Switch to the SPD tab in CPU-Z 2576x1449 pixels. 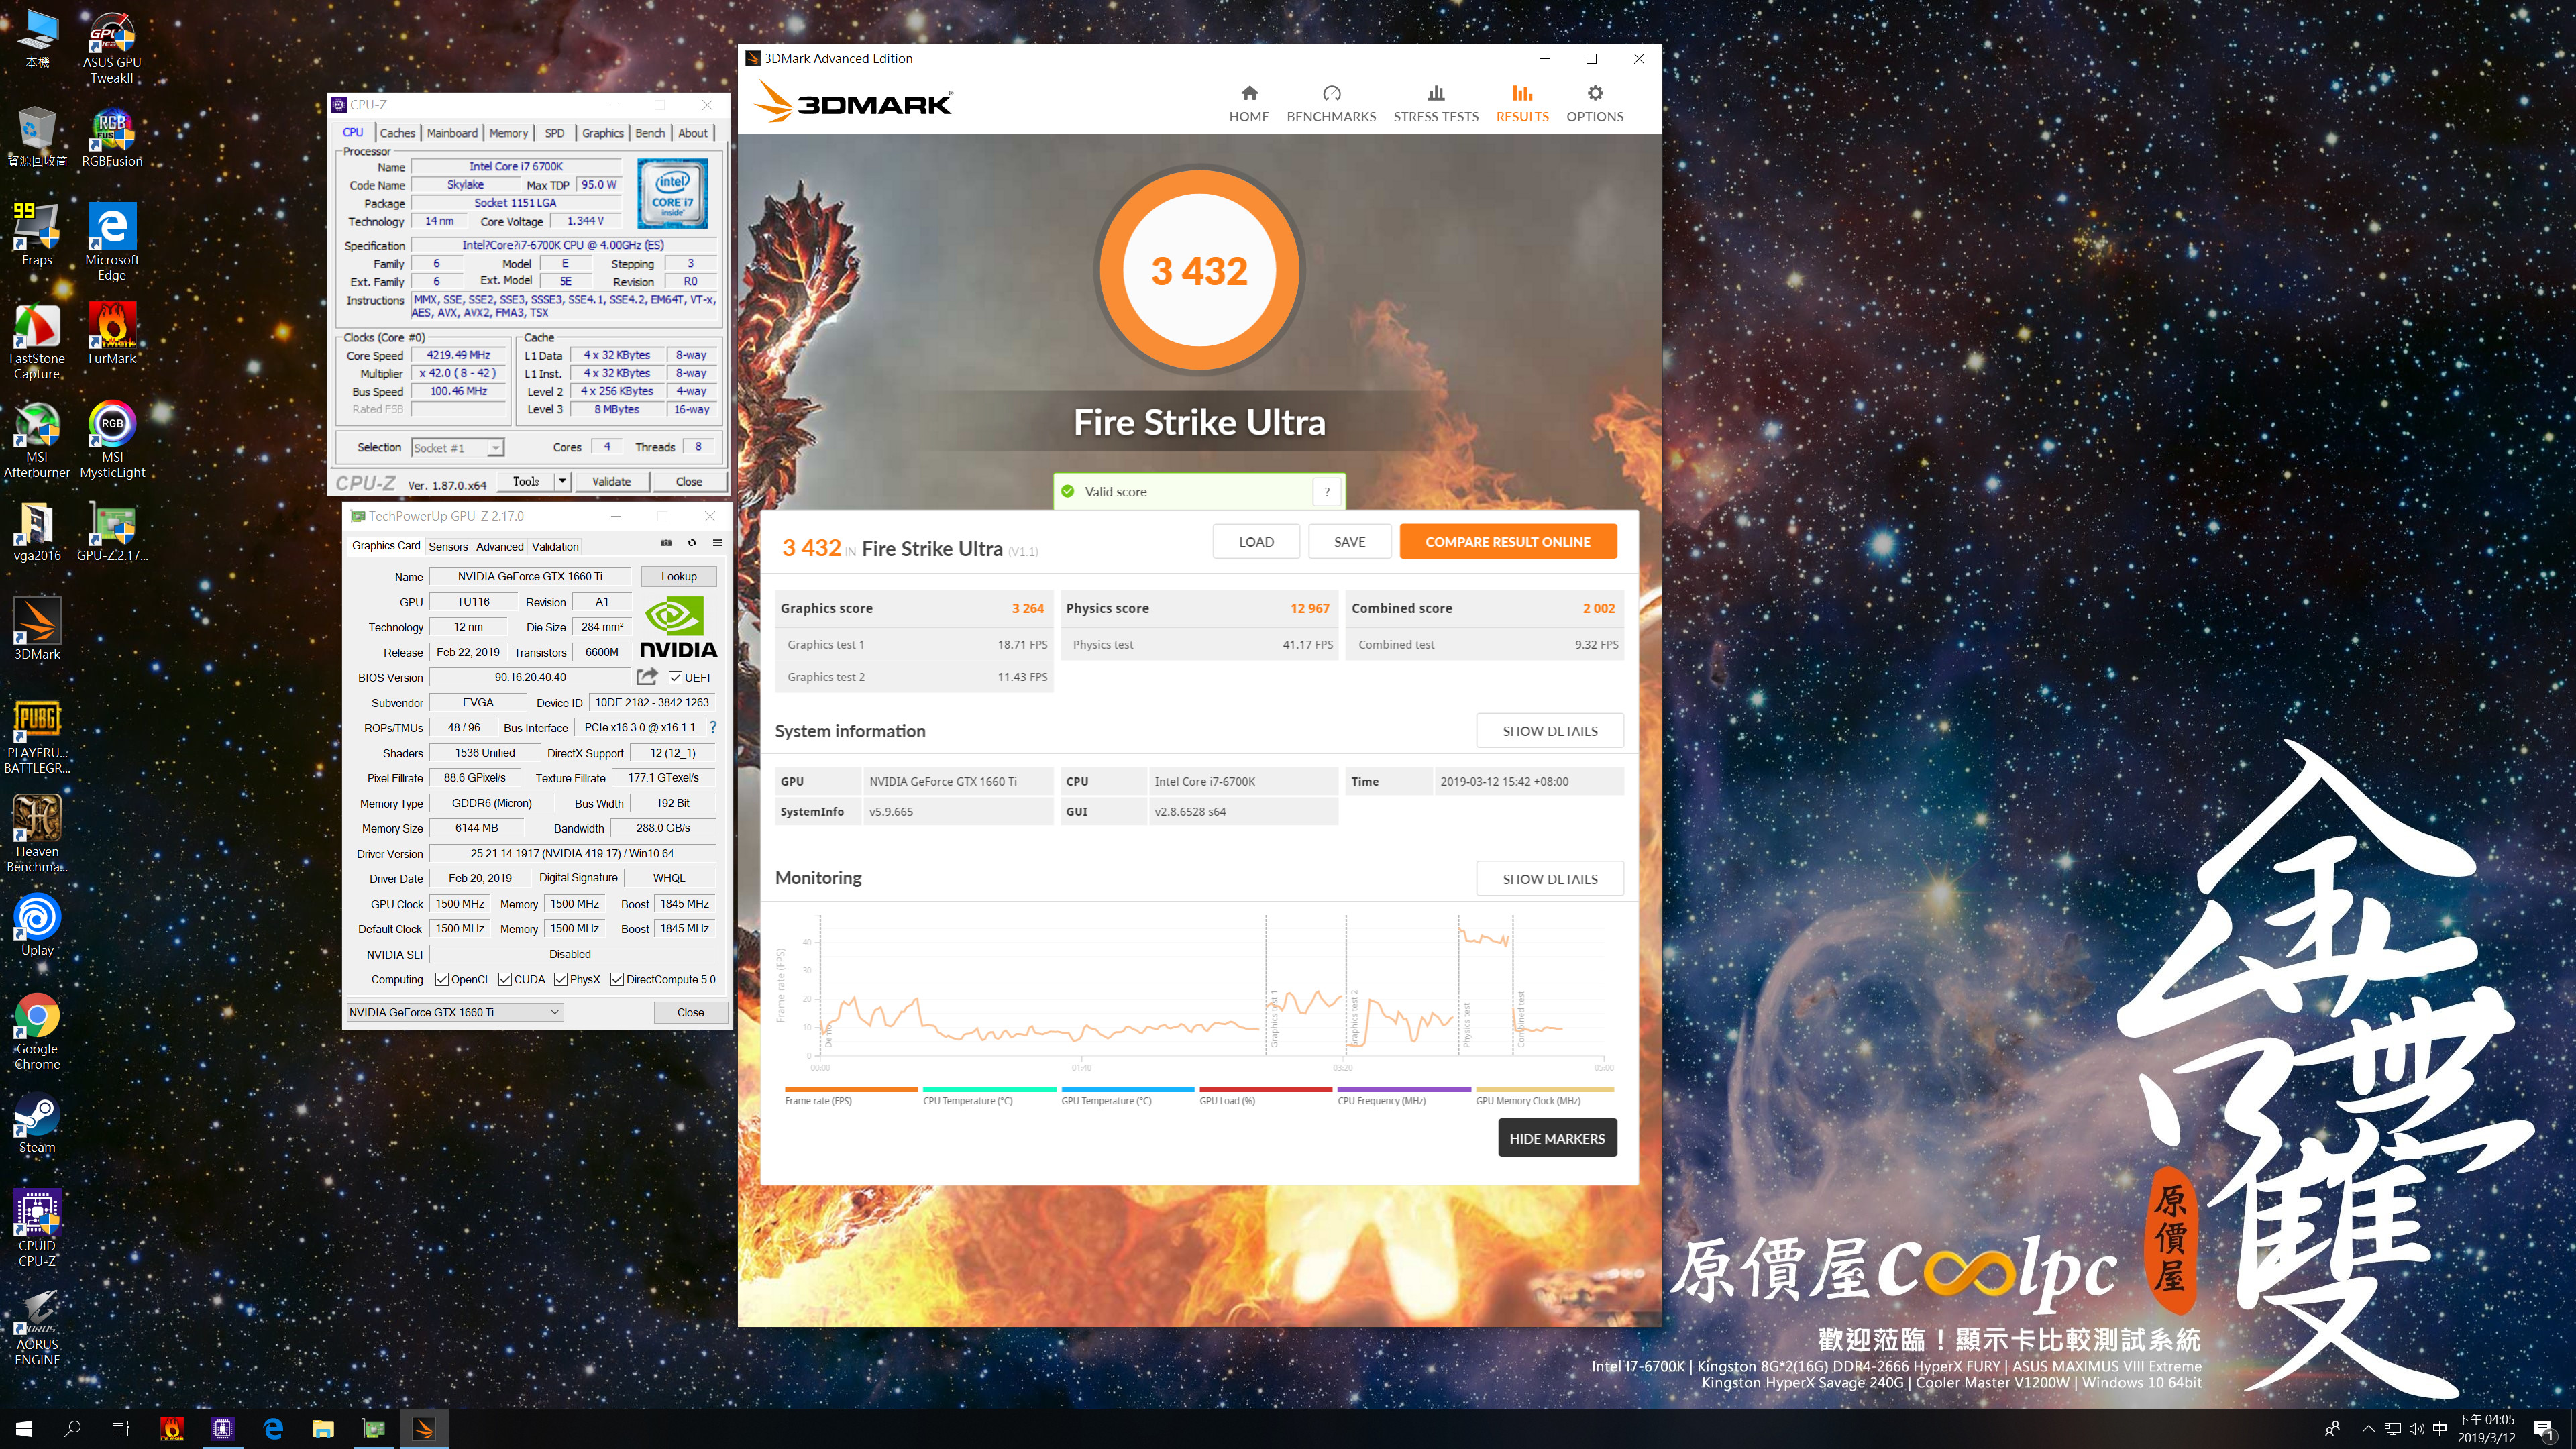[x=554, y=133]
